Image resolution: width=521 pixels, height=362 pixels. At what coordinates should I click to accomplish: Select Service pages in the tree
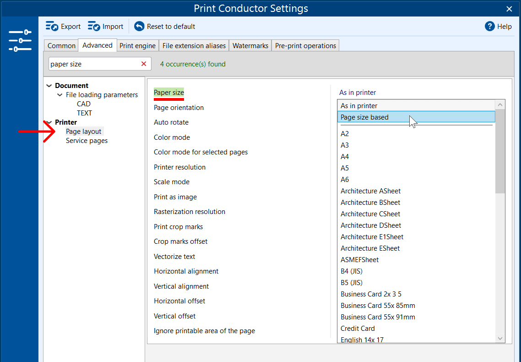point(87,141)
